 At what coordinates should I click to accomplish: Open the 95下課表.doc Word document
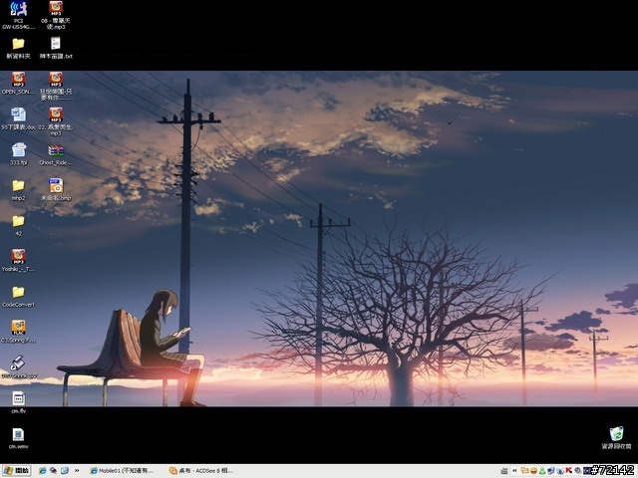18,115
